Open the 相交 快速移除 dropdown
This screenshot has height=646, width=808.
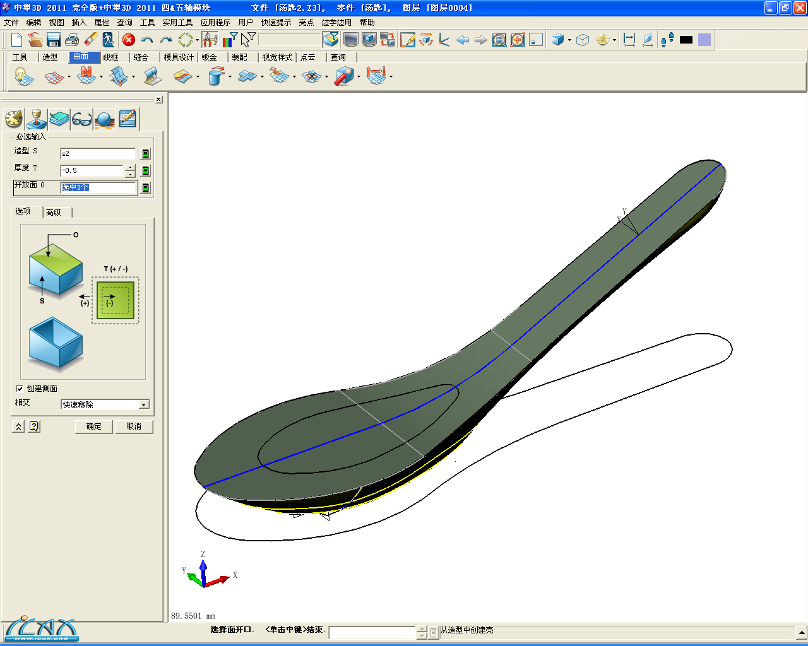pos(144,405)
